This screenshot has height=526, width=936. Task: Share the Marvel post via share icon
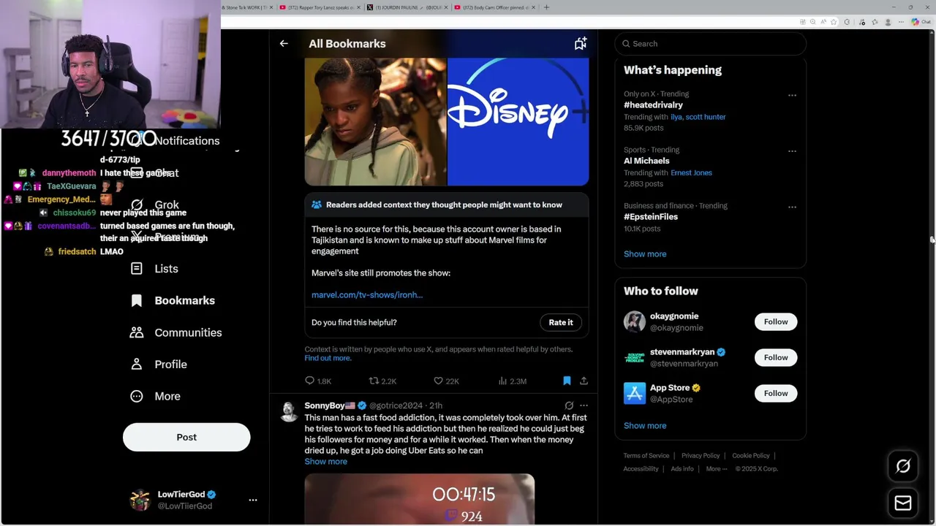[584, 381]
